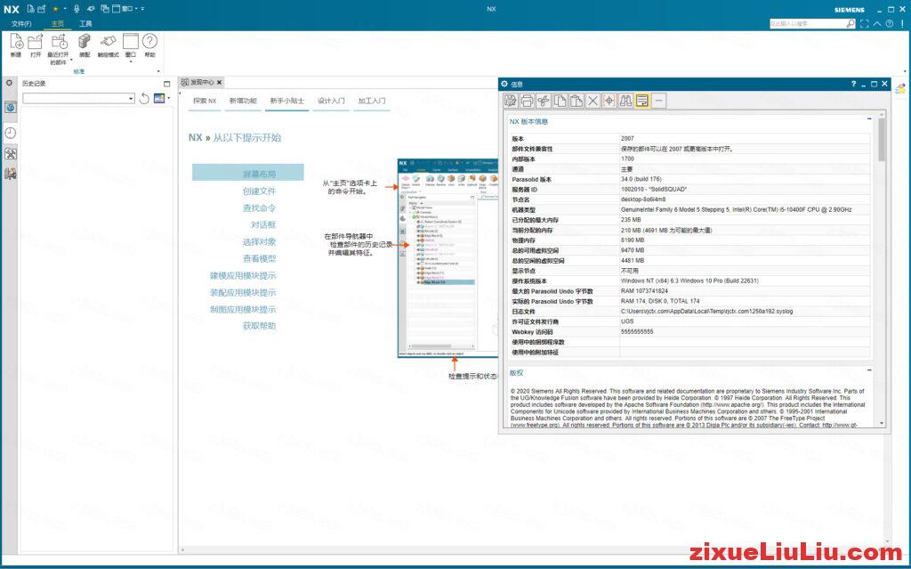Click the 查找命令 tip link

coord(259,207)
